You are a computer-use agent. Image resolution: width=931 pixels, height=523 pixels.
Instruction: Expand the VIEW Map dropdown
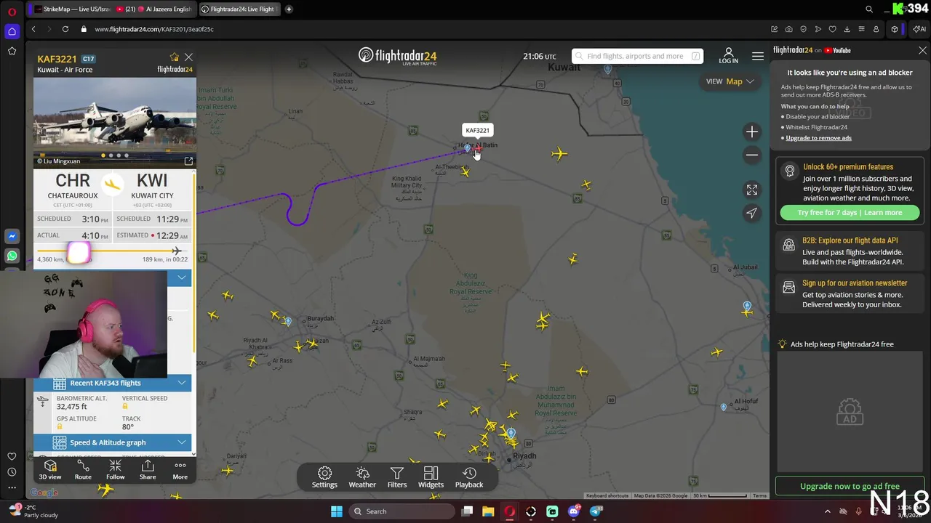[730, 81]
